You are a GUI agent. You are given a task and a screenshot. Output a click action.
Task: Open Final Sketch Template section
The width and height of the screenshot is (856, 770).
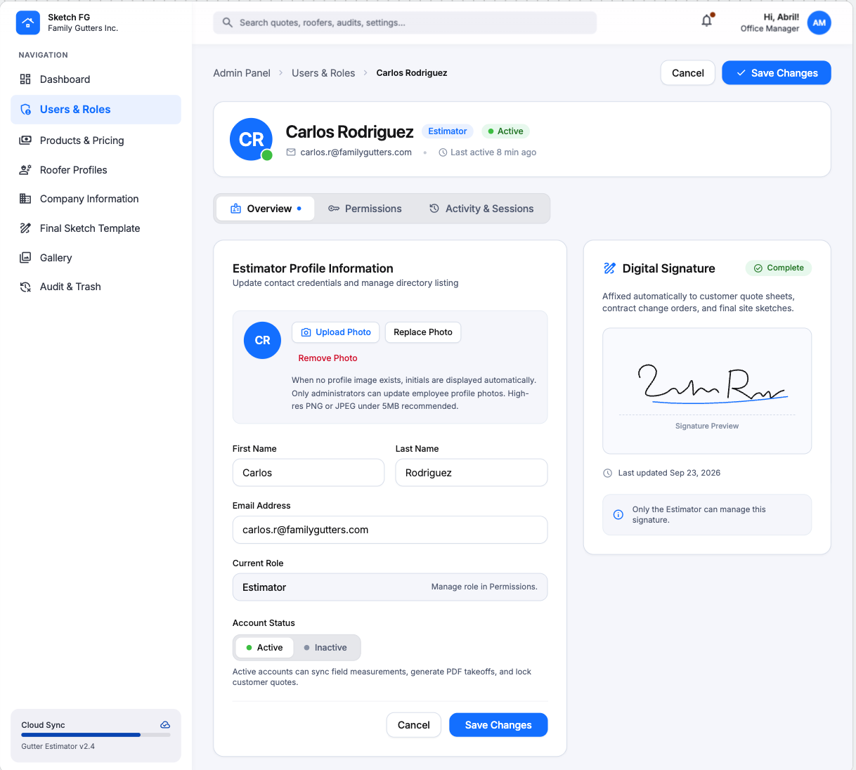coord(96,228)
